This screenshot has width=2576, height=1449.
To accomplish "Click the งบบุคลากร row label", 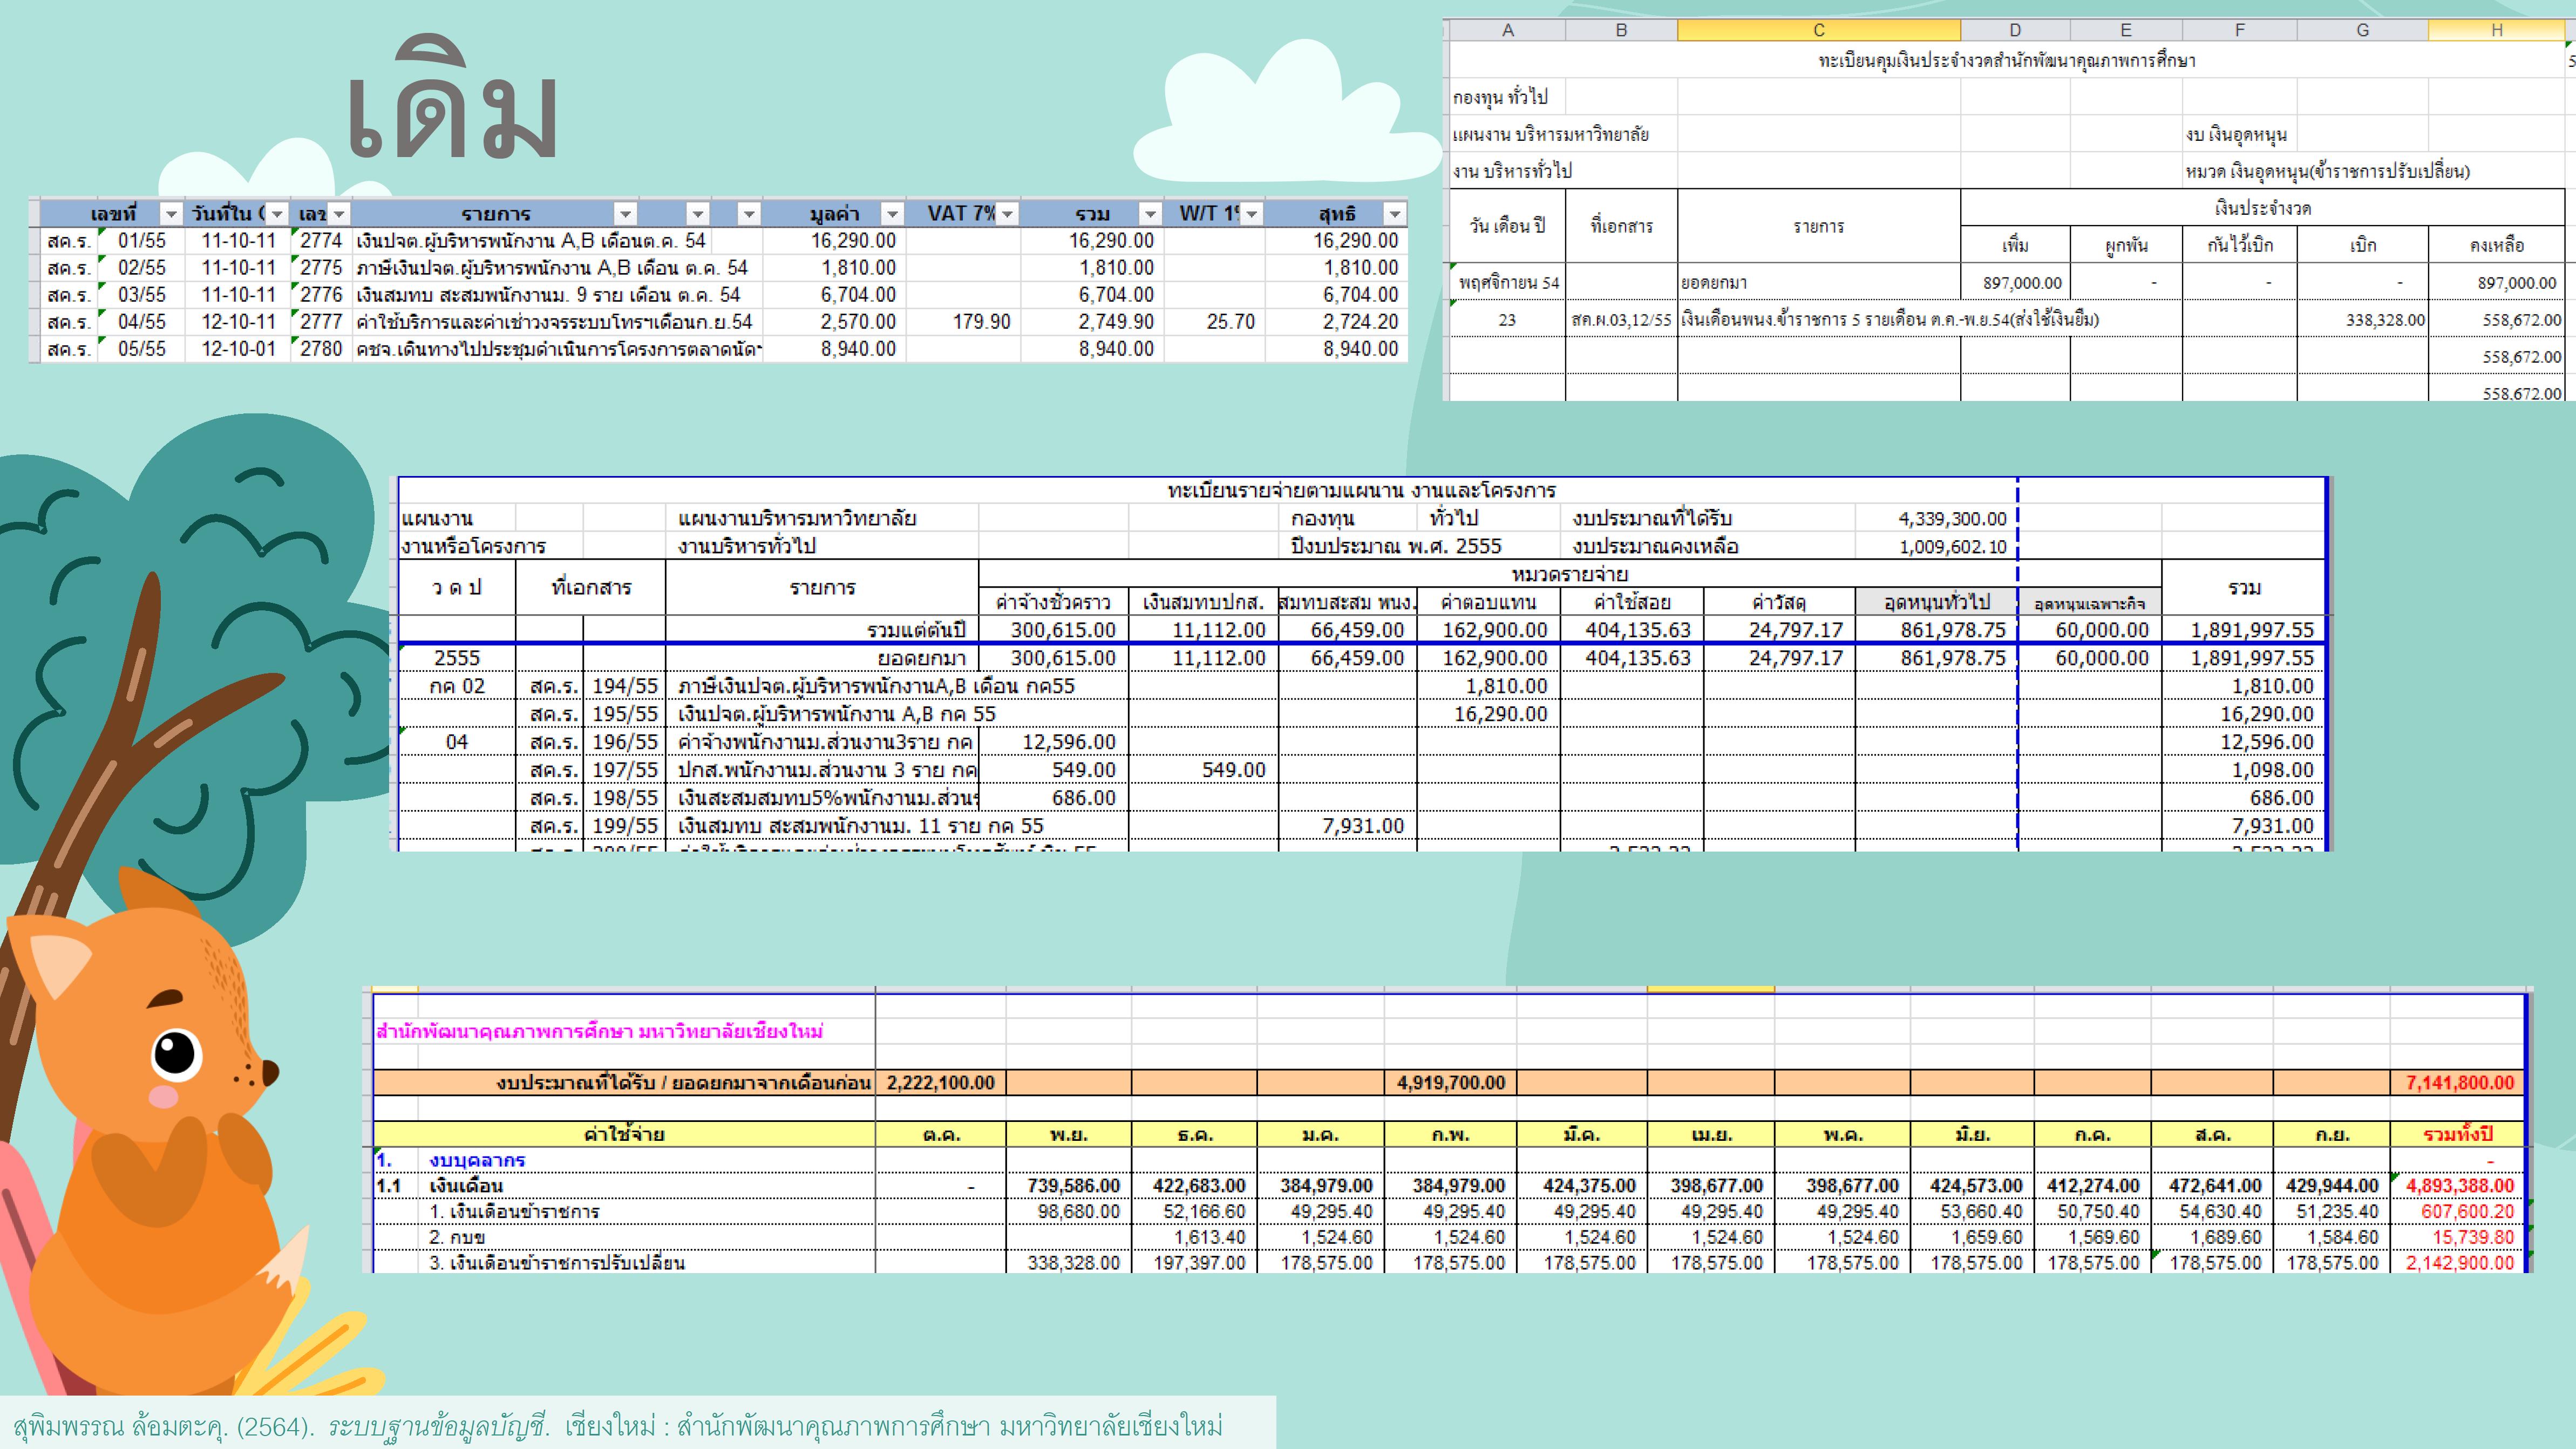I will pyautogui.click(x=477, y=1160).
